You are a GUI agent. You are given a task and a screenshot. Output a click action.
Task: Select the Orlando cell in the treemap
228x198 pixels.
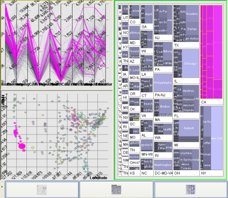coord(188,110)
